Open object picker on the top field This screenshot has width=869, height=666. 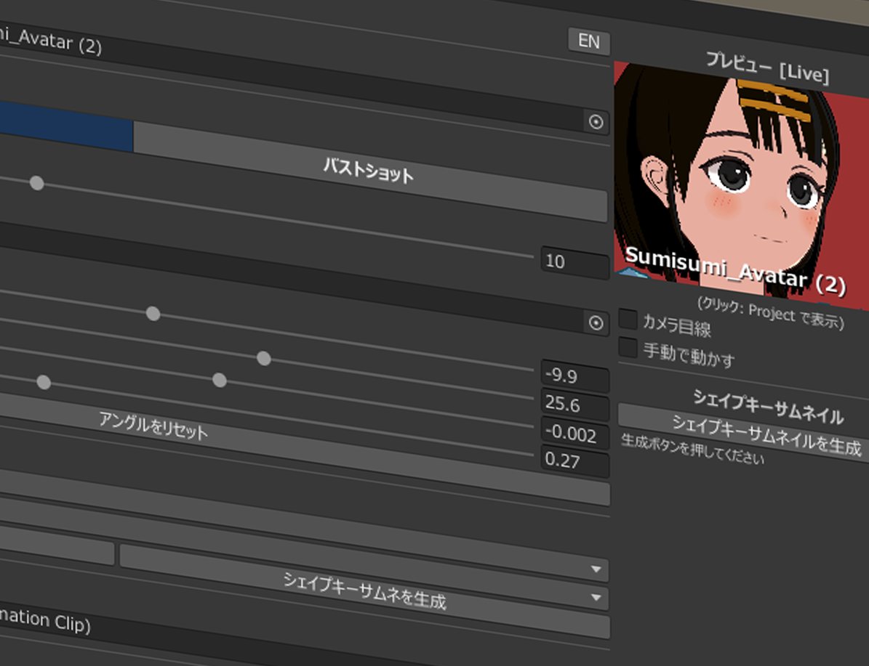[596, 122]
